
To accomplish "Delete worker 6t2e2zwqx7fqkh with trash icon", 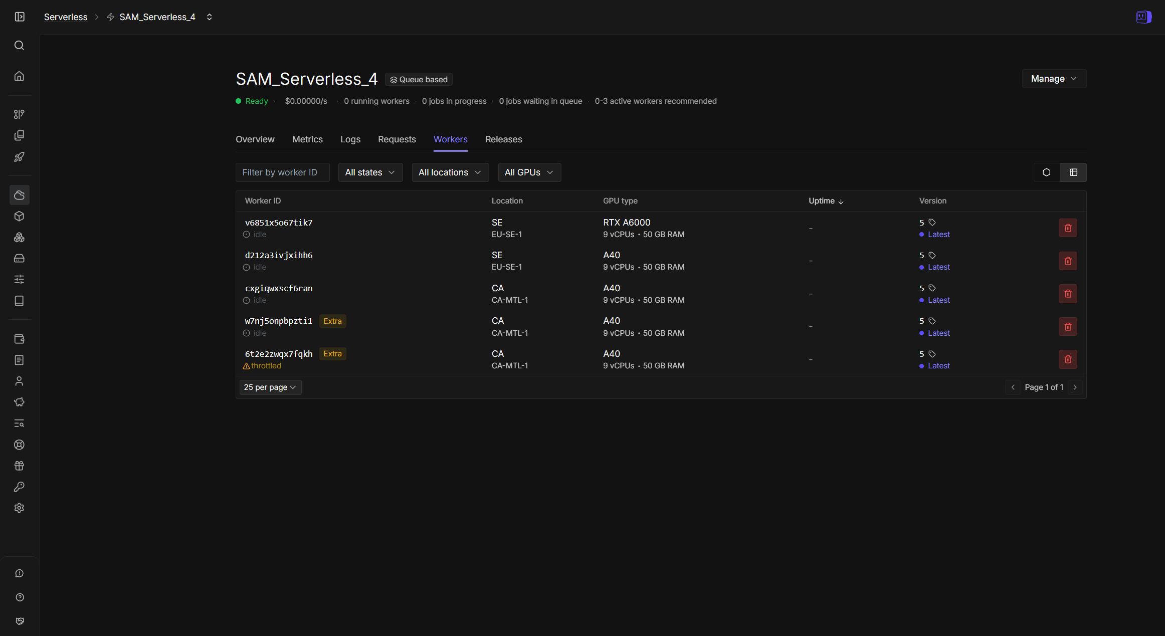I will [1068, 359].
